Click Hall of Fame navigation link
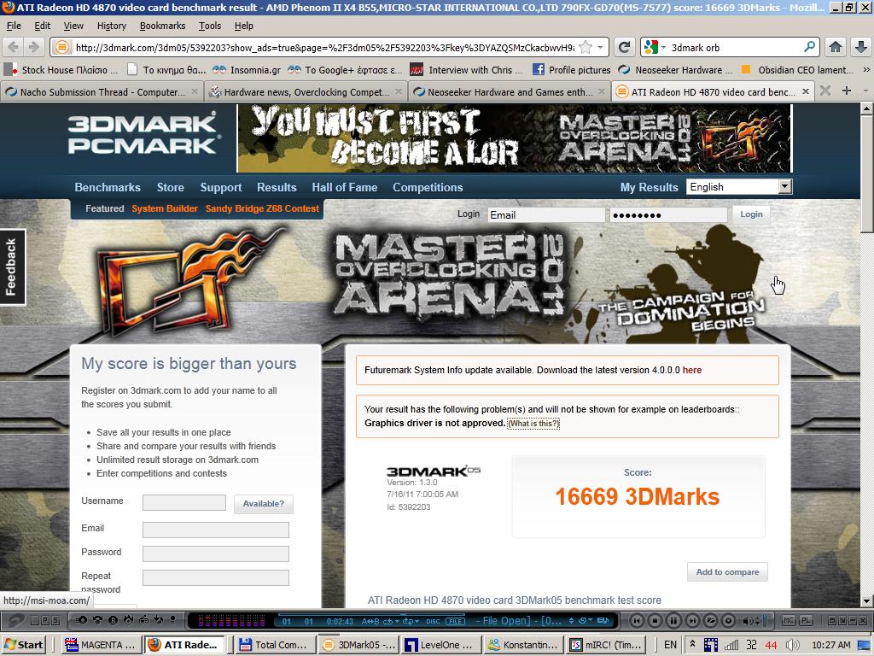The image size is (874, 656). point(345,187)
